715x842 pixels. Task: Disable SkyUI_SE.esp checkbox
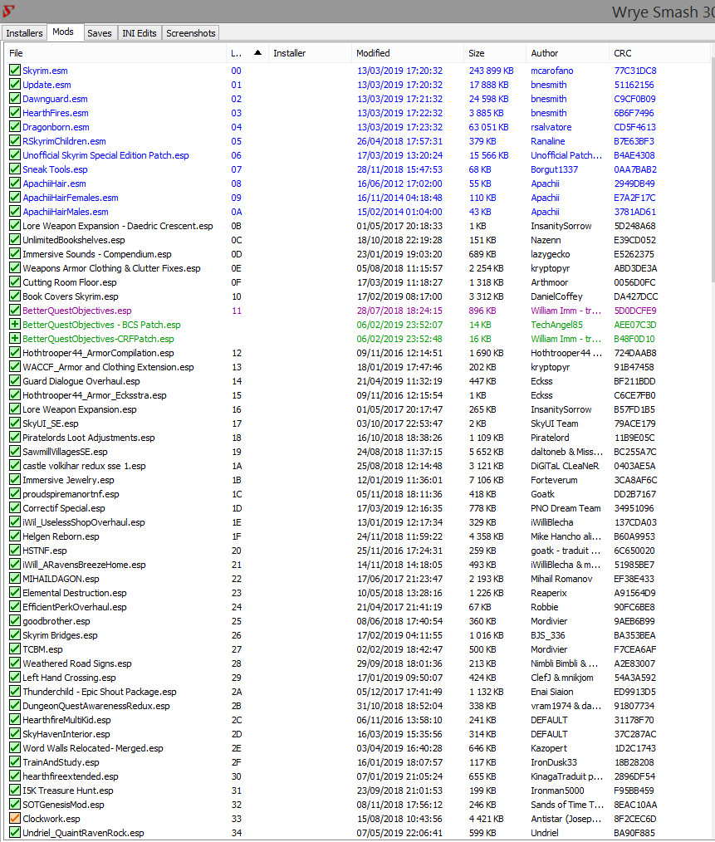(14, 423)
